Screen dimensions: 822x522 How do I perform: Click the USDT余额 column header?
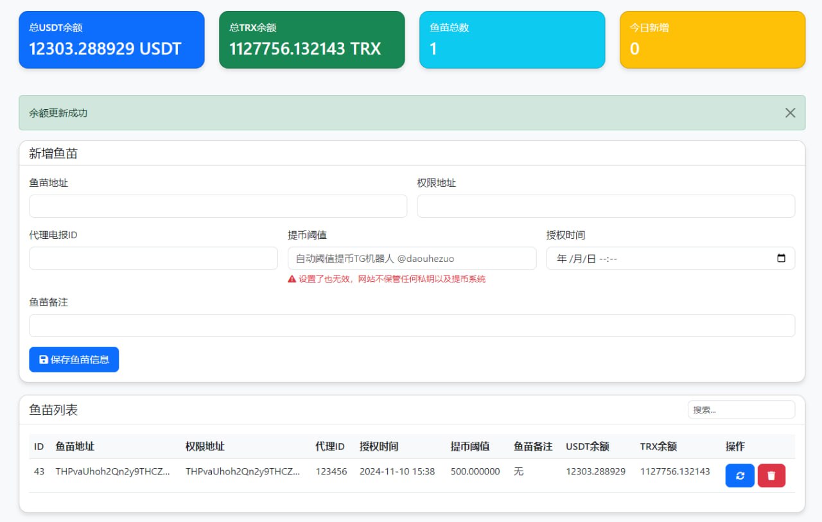[588, 446]
